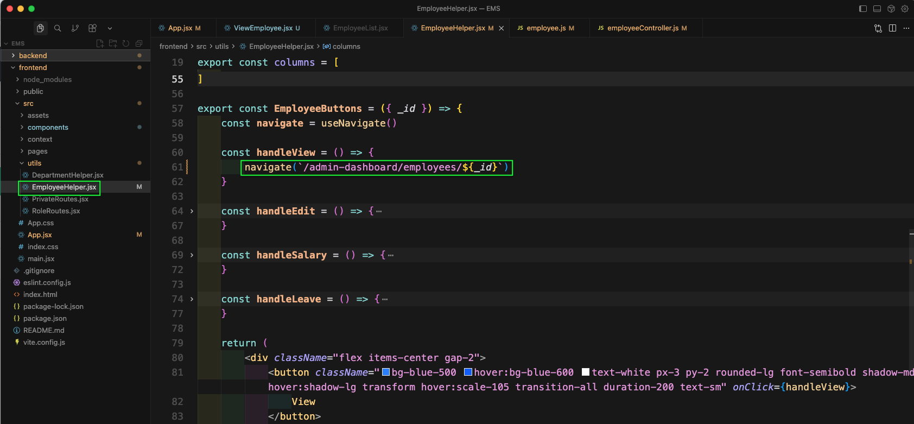
Task: Click 'src' in the breadcrumb
Action: [201, 47]
